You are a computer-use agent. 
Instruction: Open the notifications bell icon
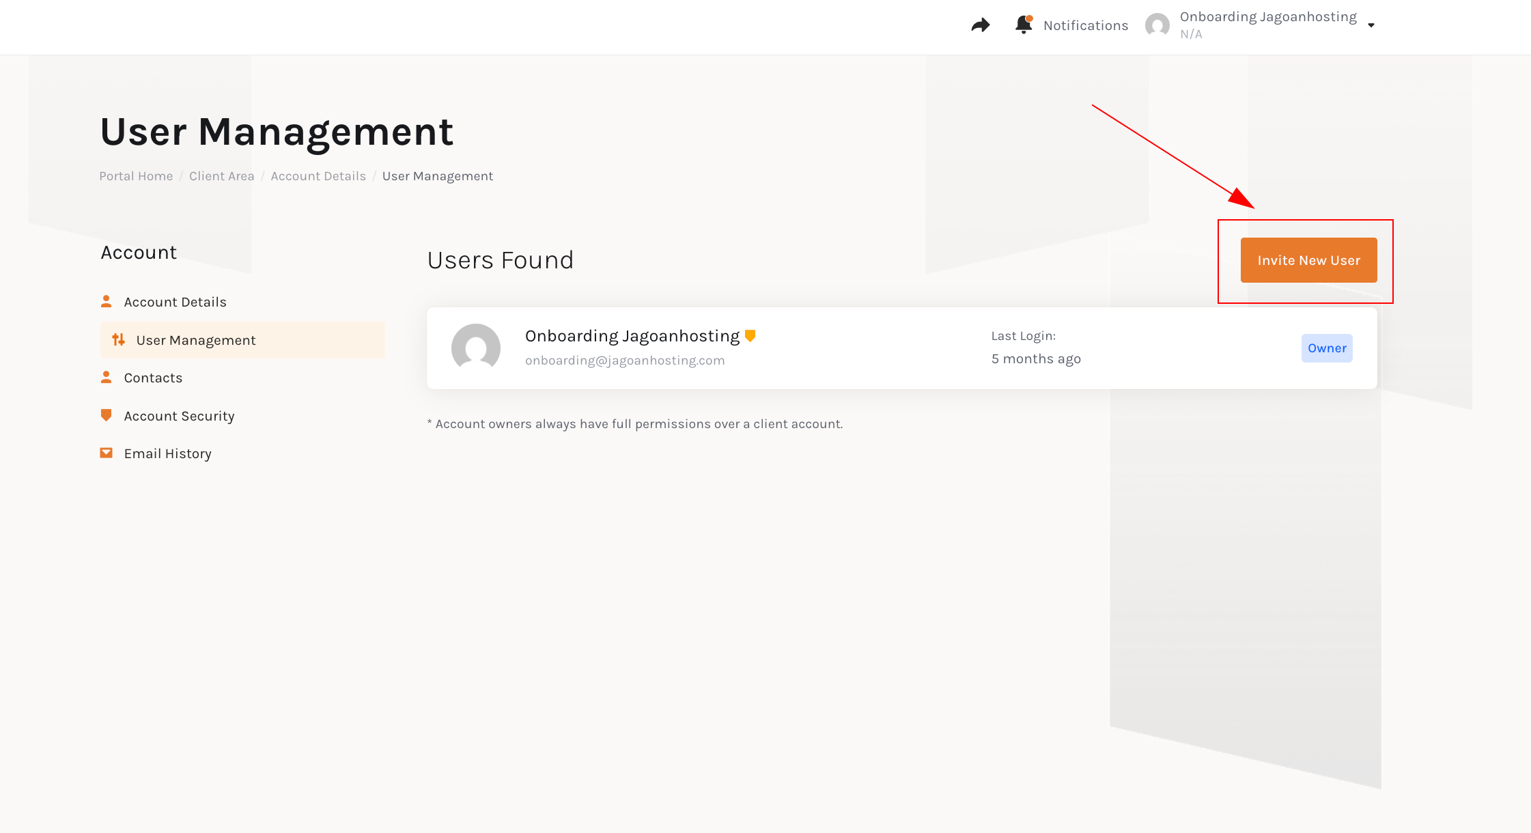point(1023,25)
